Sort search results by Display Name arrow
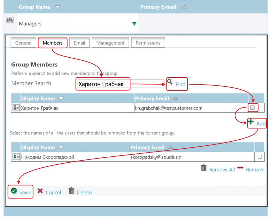Viewport: 271px width, 220px height. click(x=61, y=98)
